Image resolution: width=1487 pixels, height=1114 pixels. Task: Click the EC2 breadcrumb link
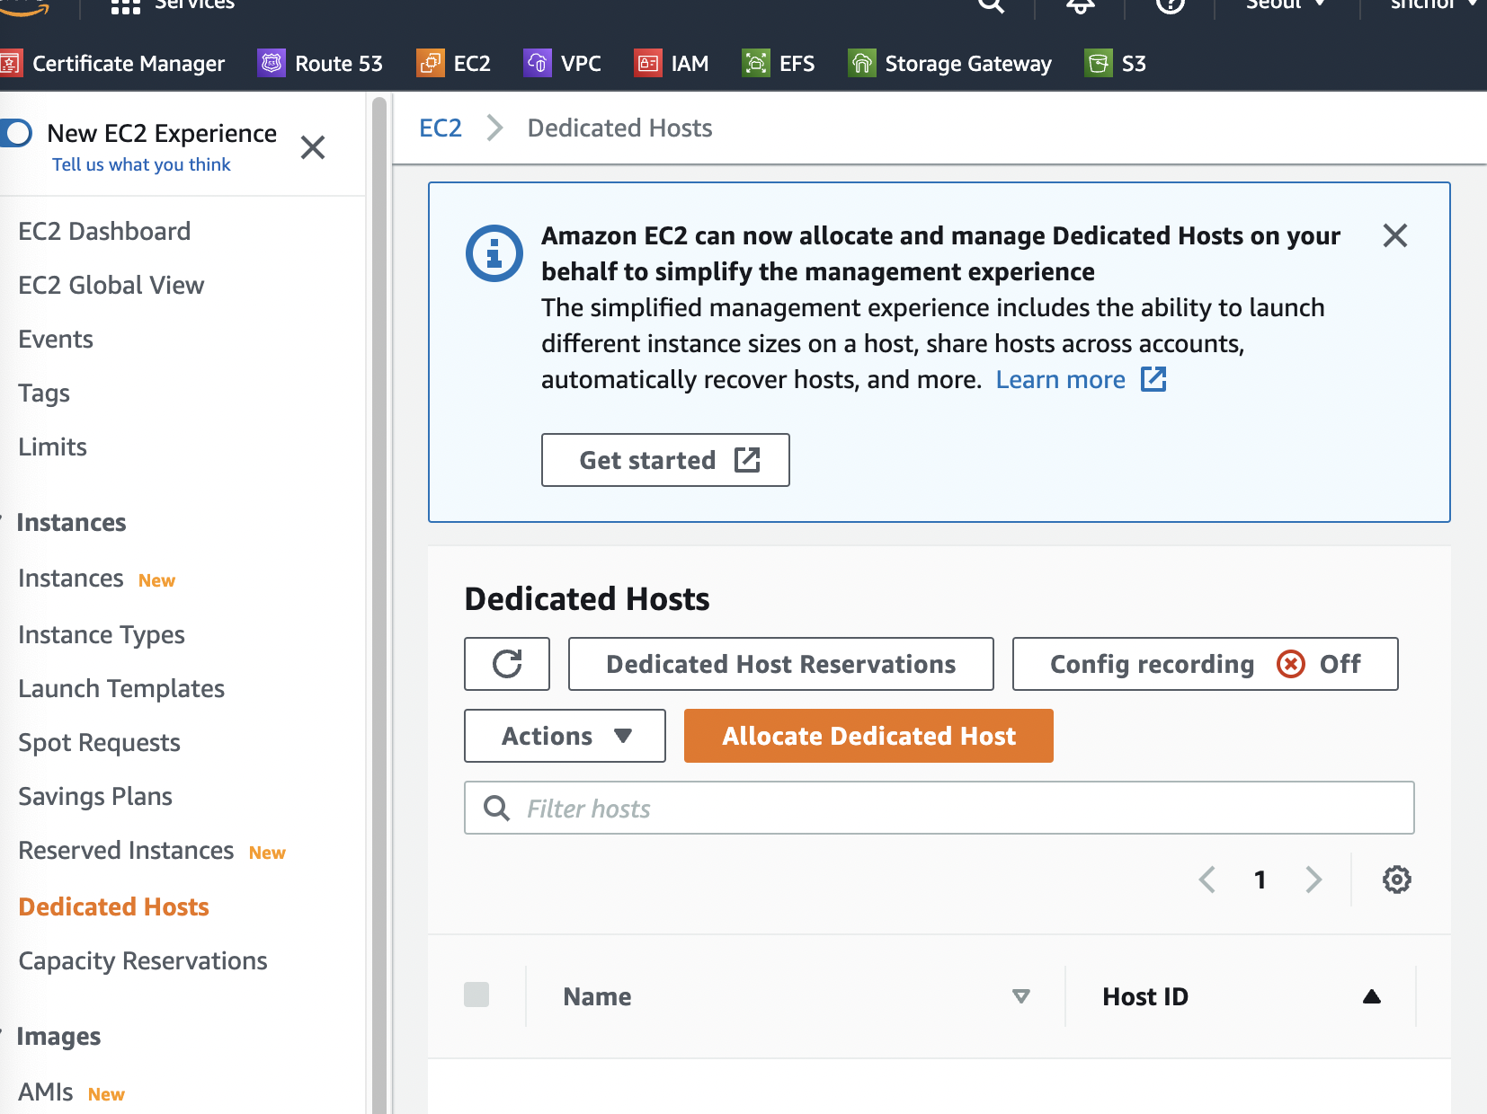pos(441,128)
